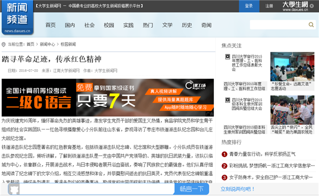Click the site search input field
This screenshot has width=319, height=196.
pos(279,24)
